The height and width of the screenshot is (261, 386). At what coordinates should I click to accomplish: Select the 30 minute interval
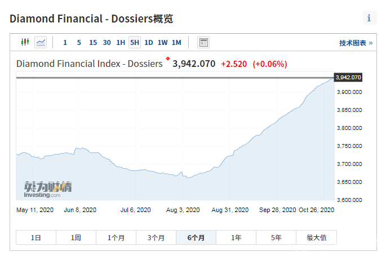107,43
